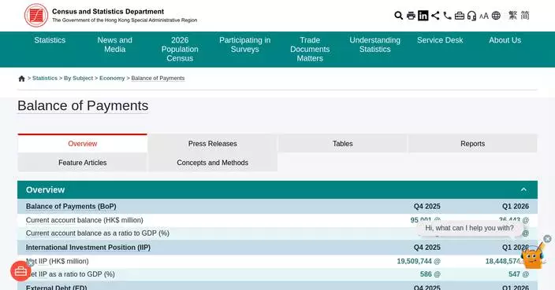Image resolution: width=555 pixels, height=290 pixels.
Task: Click Economy breadcrumb link
Action: point(112,78)
